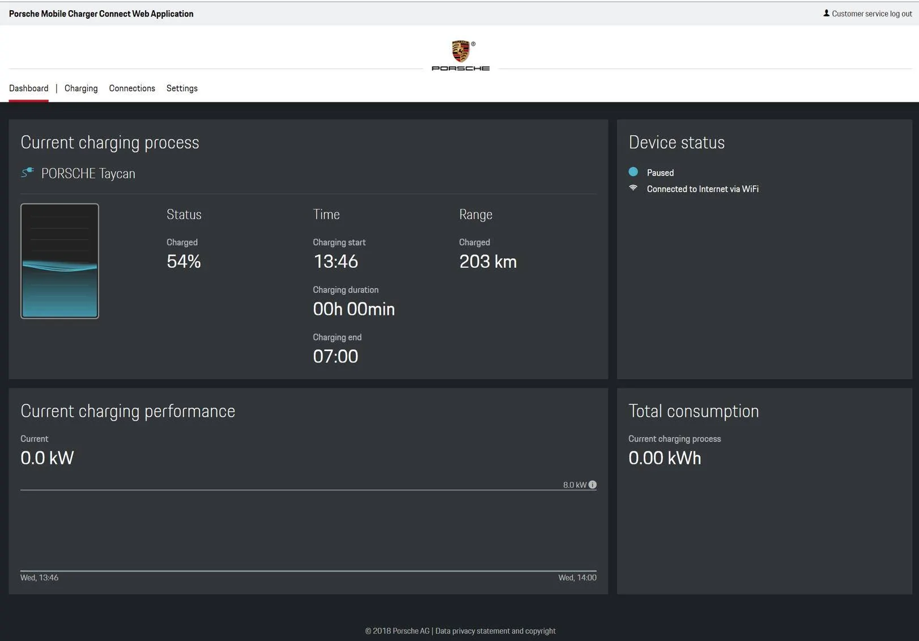Click Connected to Internet via WiFi text
Viewport: 919px width, 641px height.
click(703, 189)
